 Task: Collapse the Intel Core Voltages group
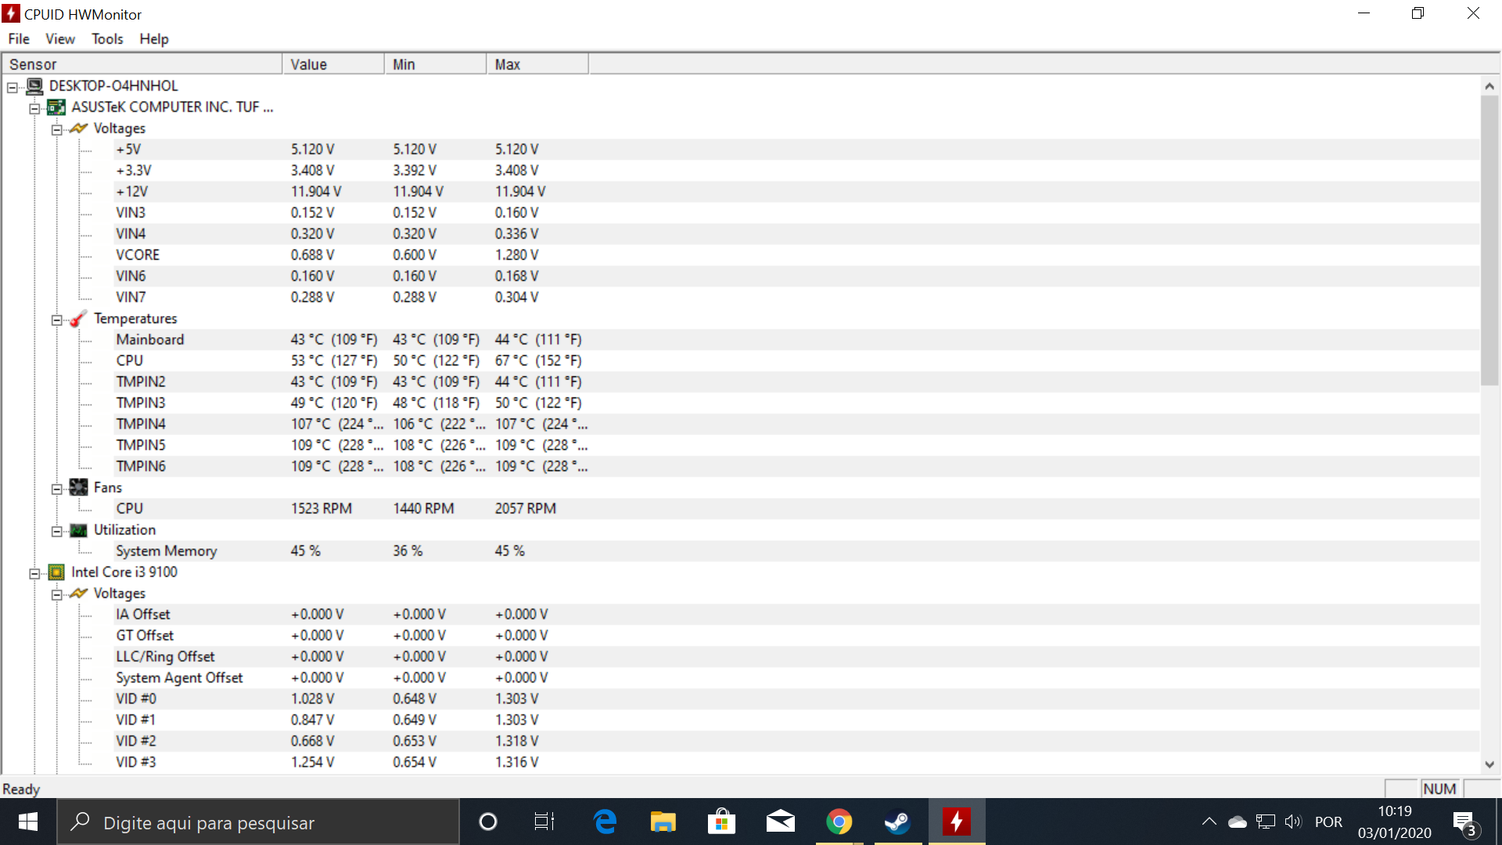point(56,594)
